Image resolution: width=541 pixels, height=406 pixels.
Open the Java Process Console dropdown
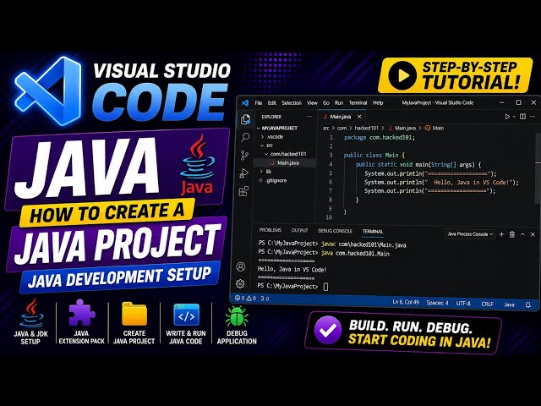point(470,234)
